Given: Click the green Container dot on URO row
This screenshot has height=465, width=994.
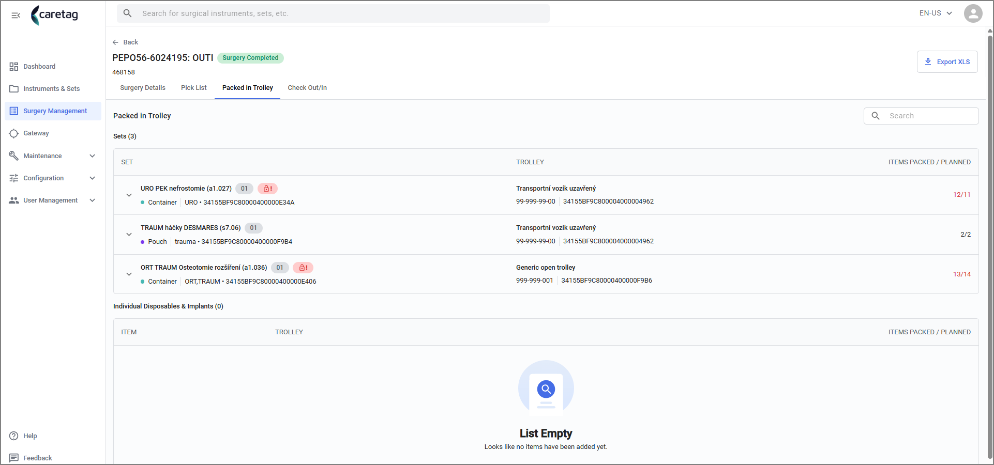Looking at the screenshot, I should point(143,203).
